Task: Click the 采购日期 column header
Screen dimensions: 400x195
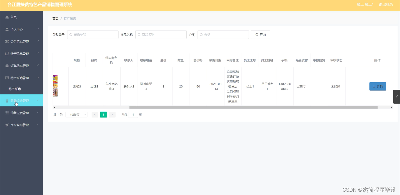Action: (215, 60)
